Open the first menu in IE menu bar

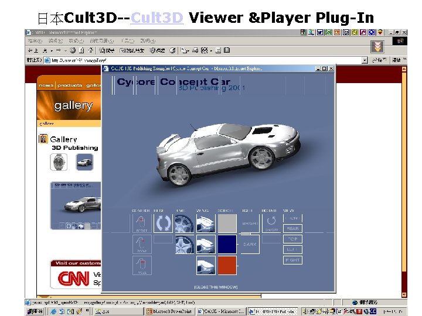point(35,41)
